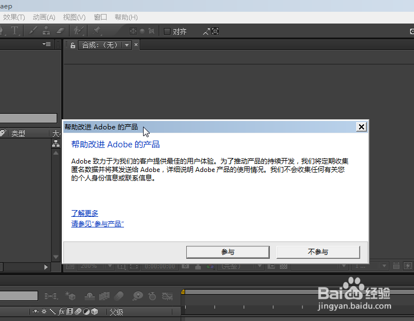Viewport: 414px width, 321px height.
Task: Close the 帮助改进 Adobe 的产品 dialog
Action: 361,127
